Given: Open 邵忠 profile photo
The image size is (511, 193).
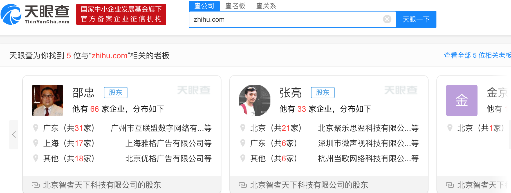Looking at the screenshot, I should [x=48, y=100].
